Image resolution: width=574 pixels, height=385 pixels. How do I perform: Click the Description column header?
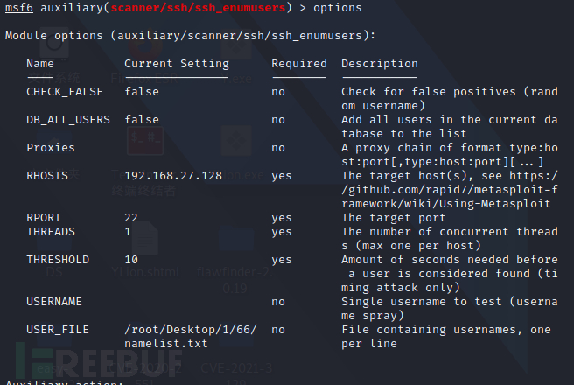380,64
